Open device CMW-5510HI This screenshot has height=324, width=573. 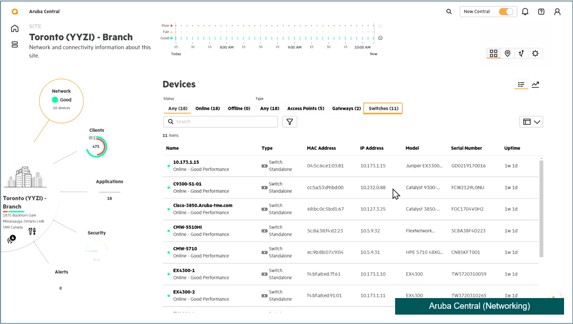coord(187,227)
